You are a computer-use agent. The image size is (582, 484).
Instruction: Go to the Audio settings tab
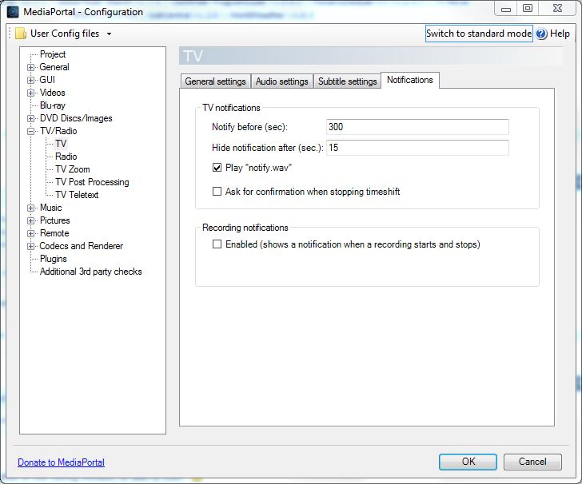tap(281, 81)
